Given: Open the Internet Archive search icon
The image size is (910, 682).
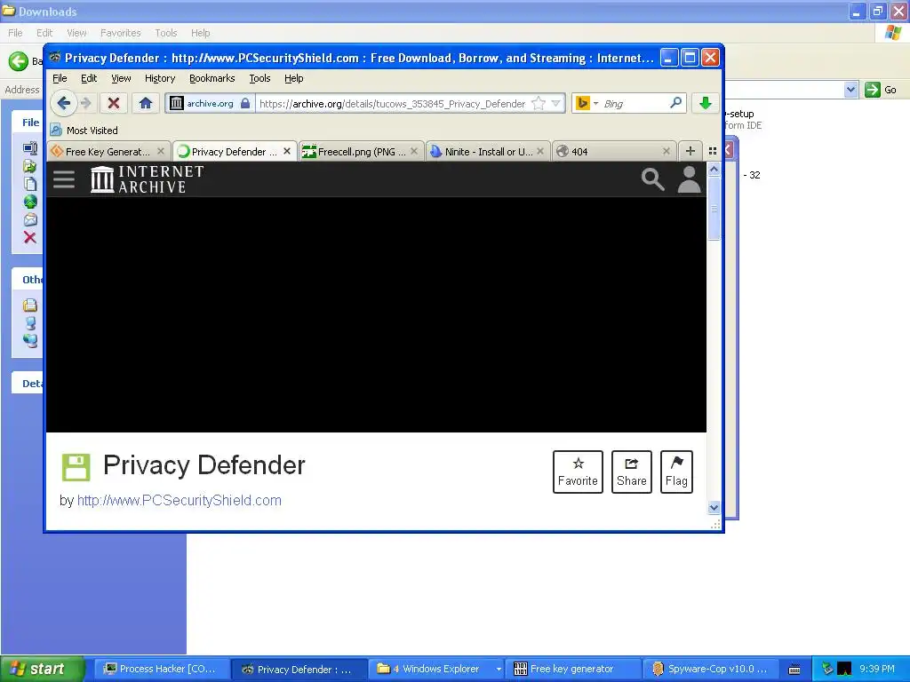Looking at the screenshot, I should 653,179.
